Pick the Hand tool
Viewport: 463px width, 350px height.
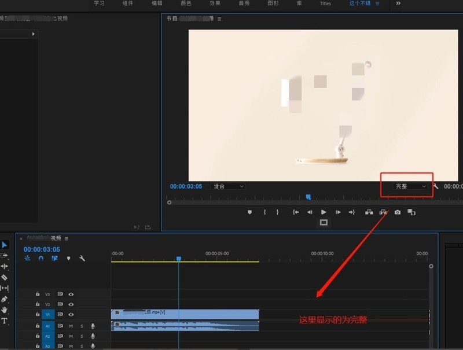click(5, 310)
